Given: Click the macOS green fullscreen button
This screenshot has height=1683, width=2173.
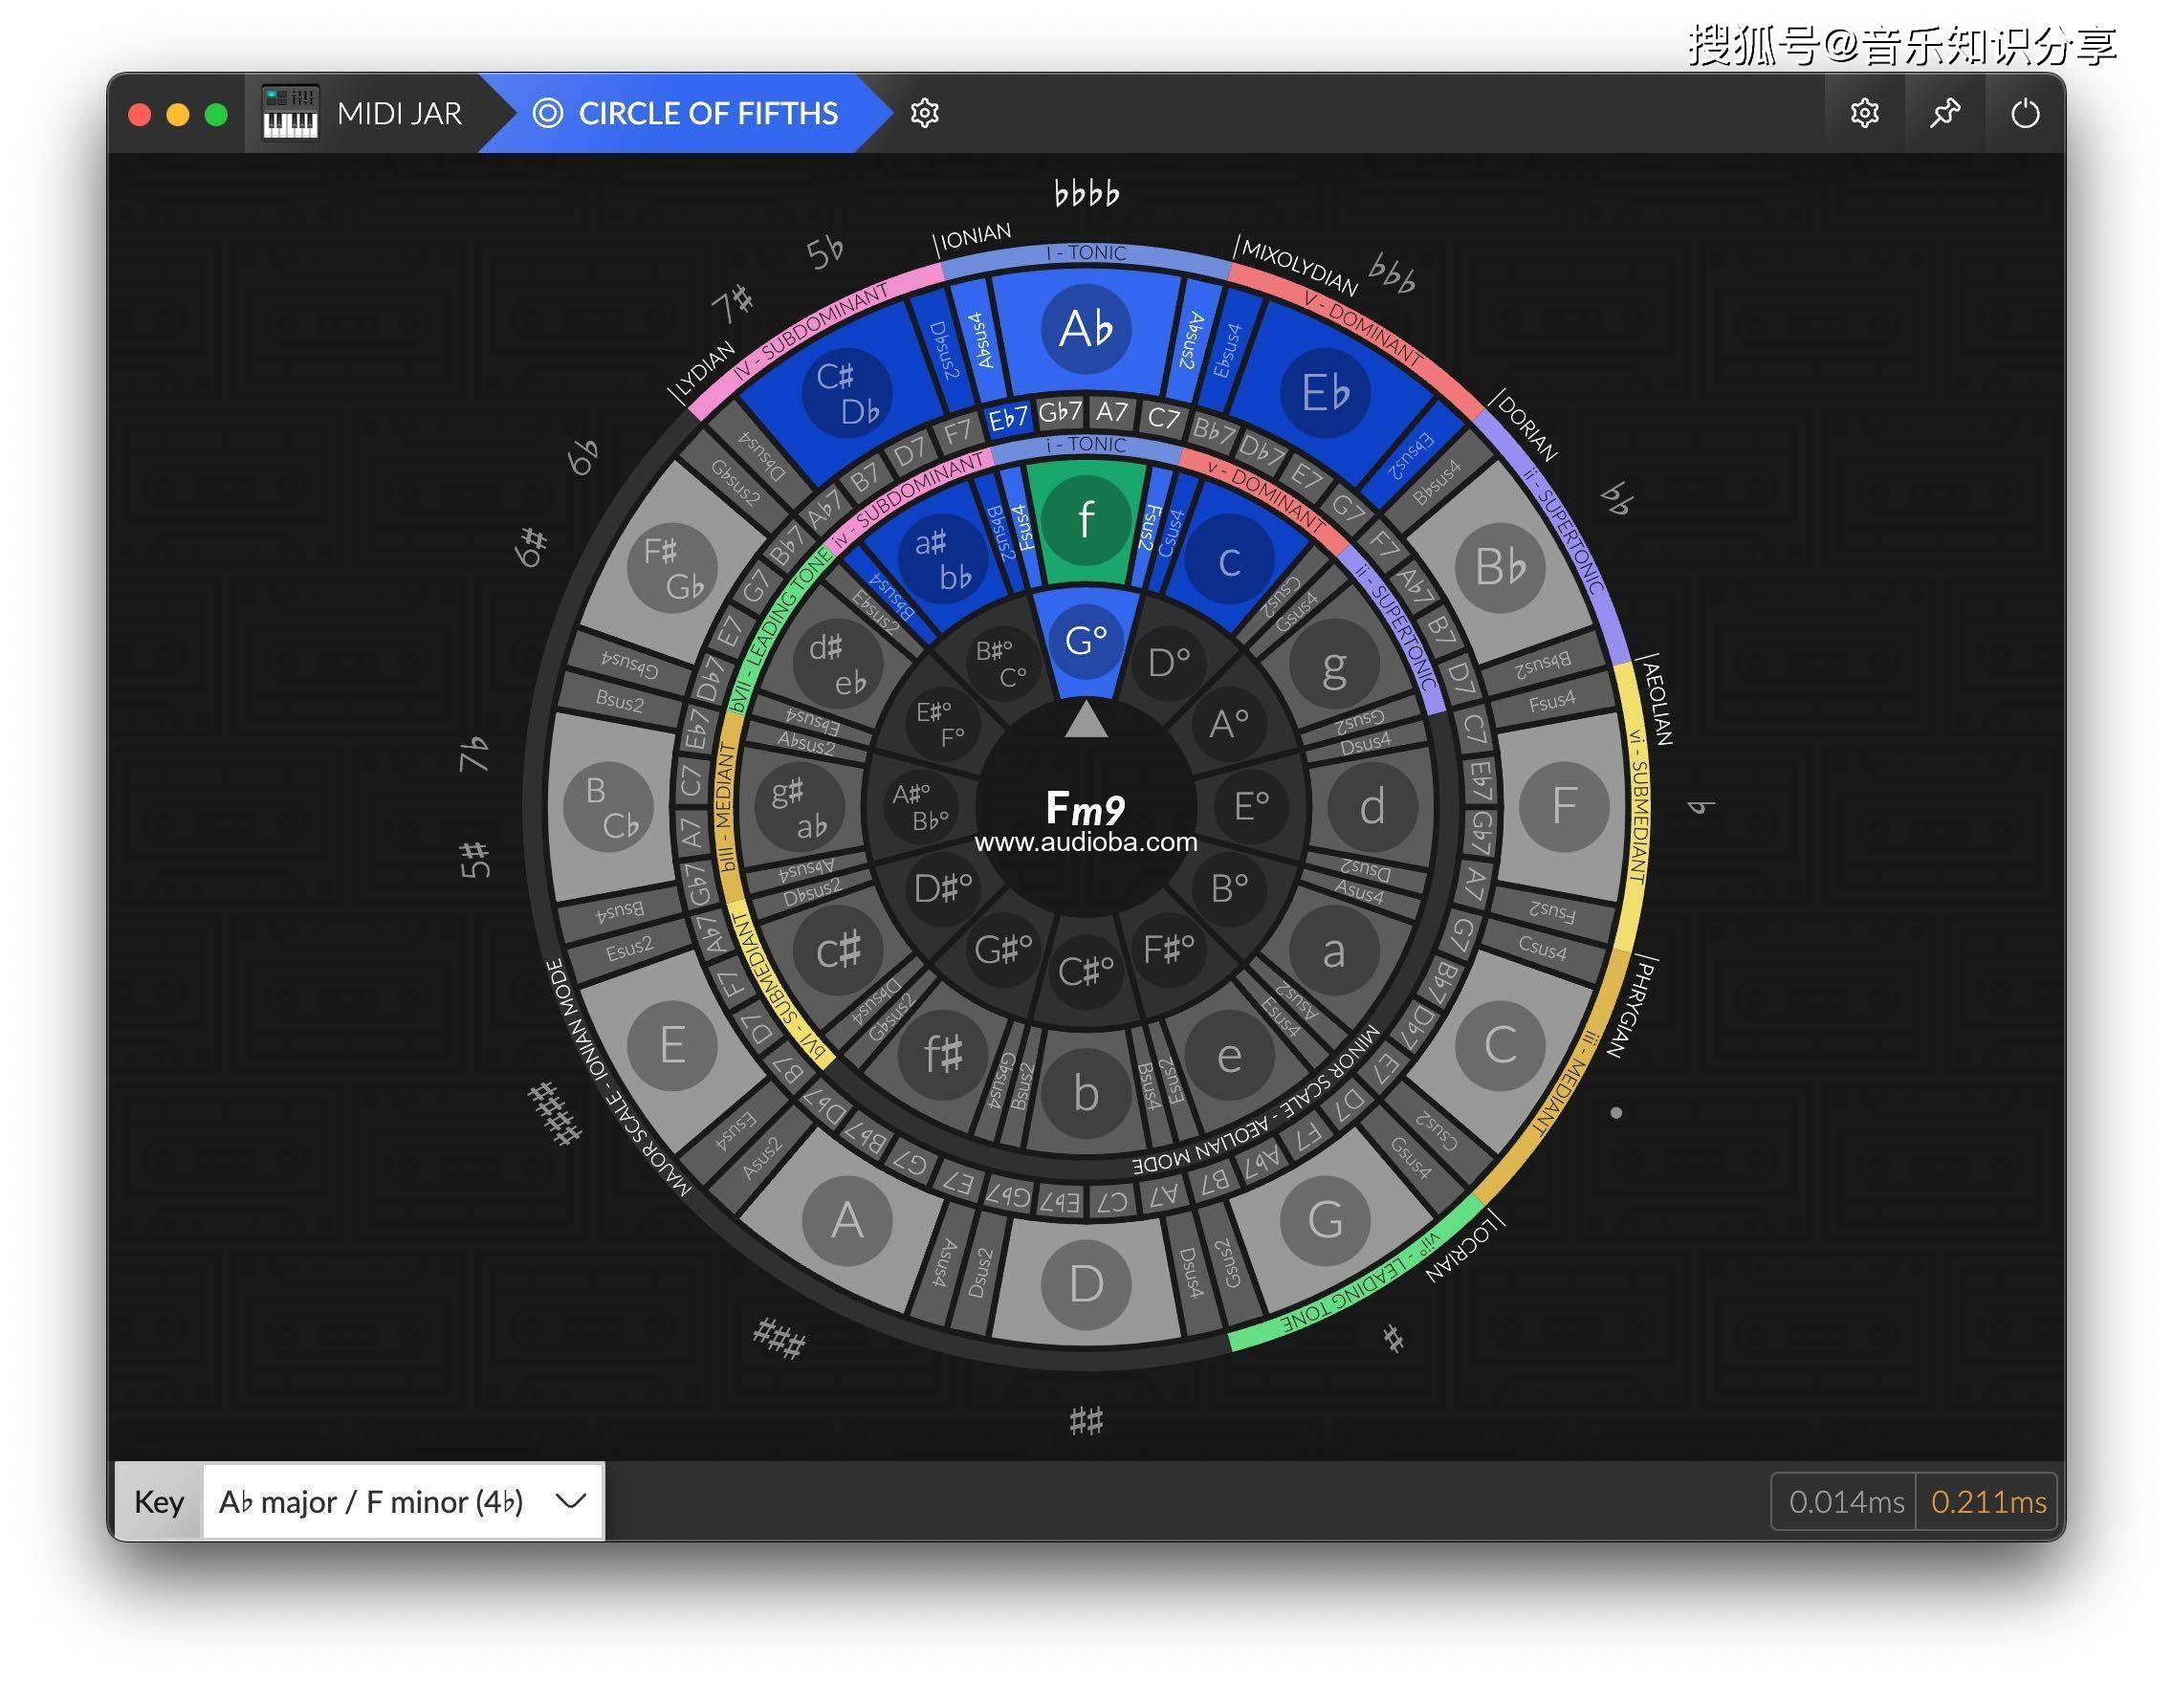Looking at the screenshot, I should tap(216, 115).
